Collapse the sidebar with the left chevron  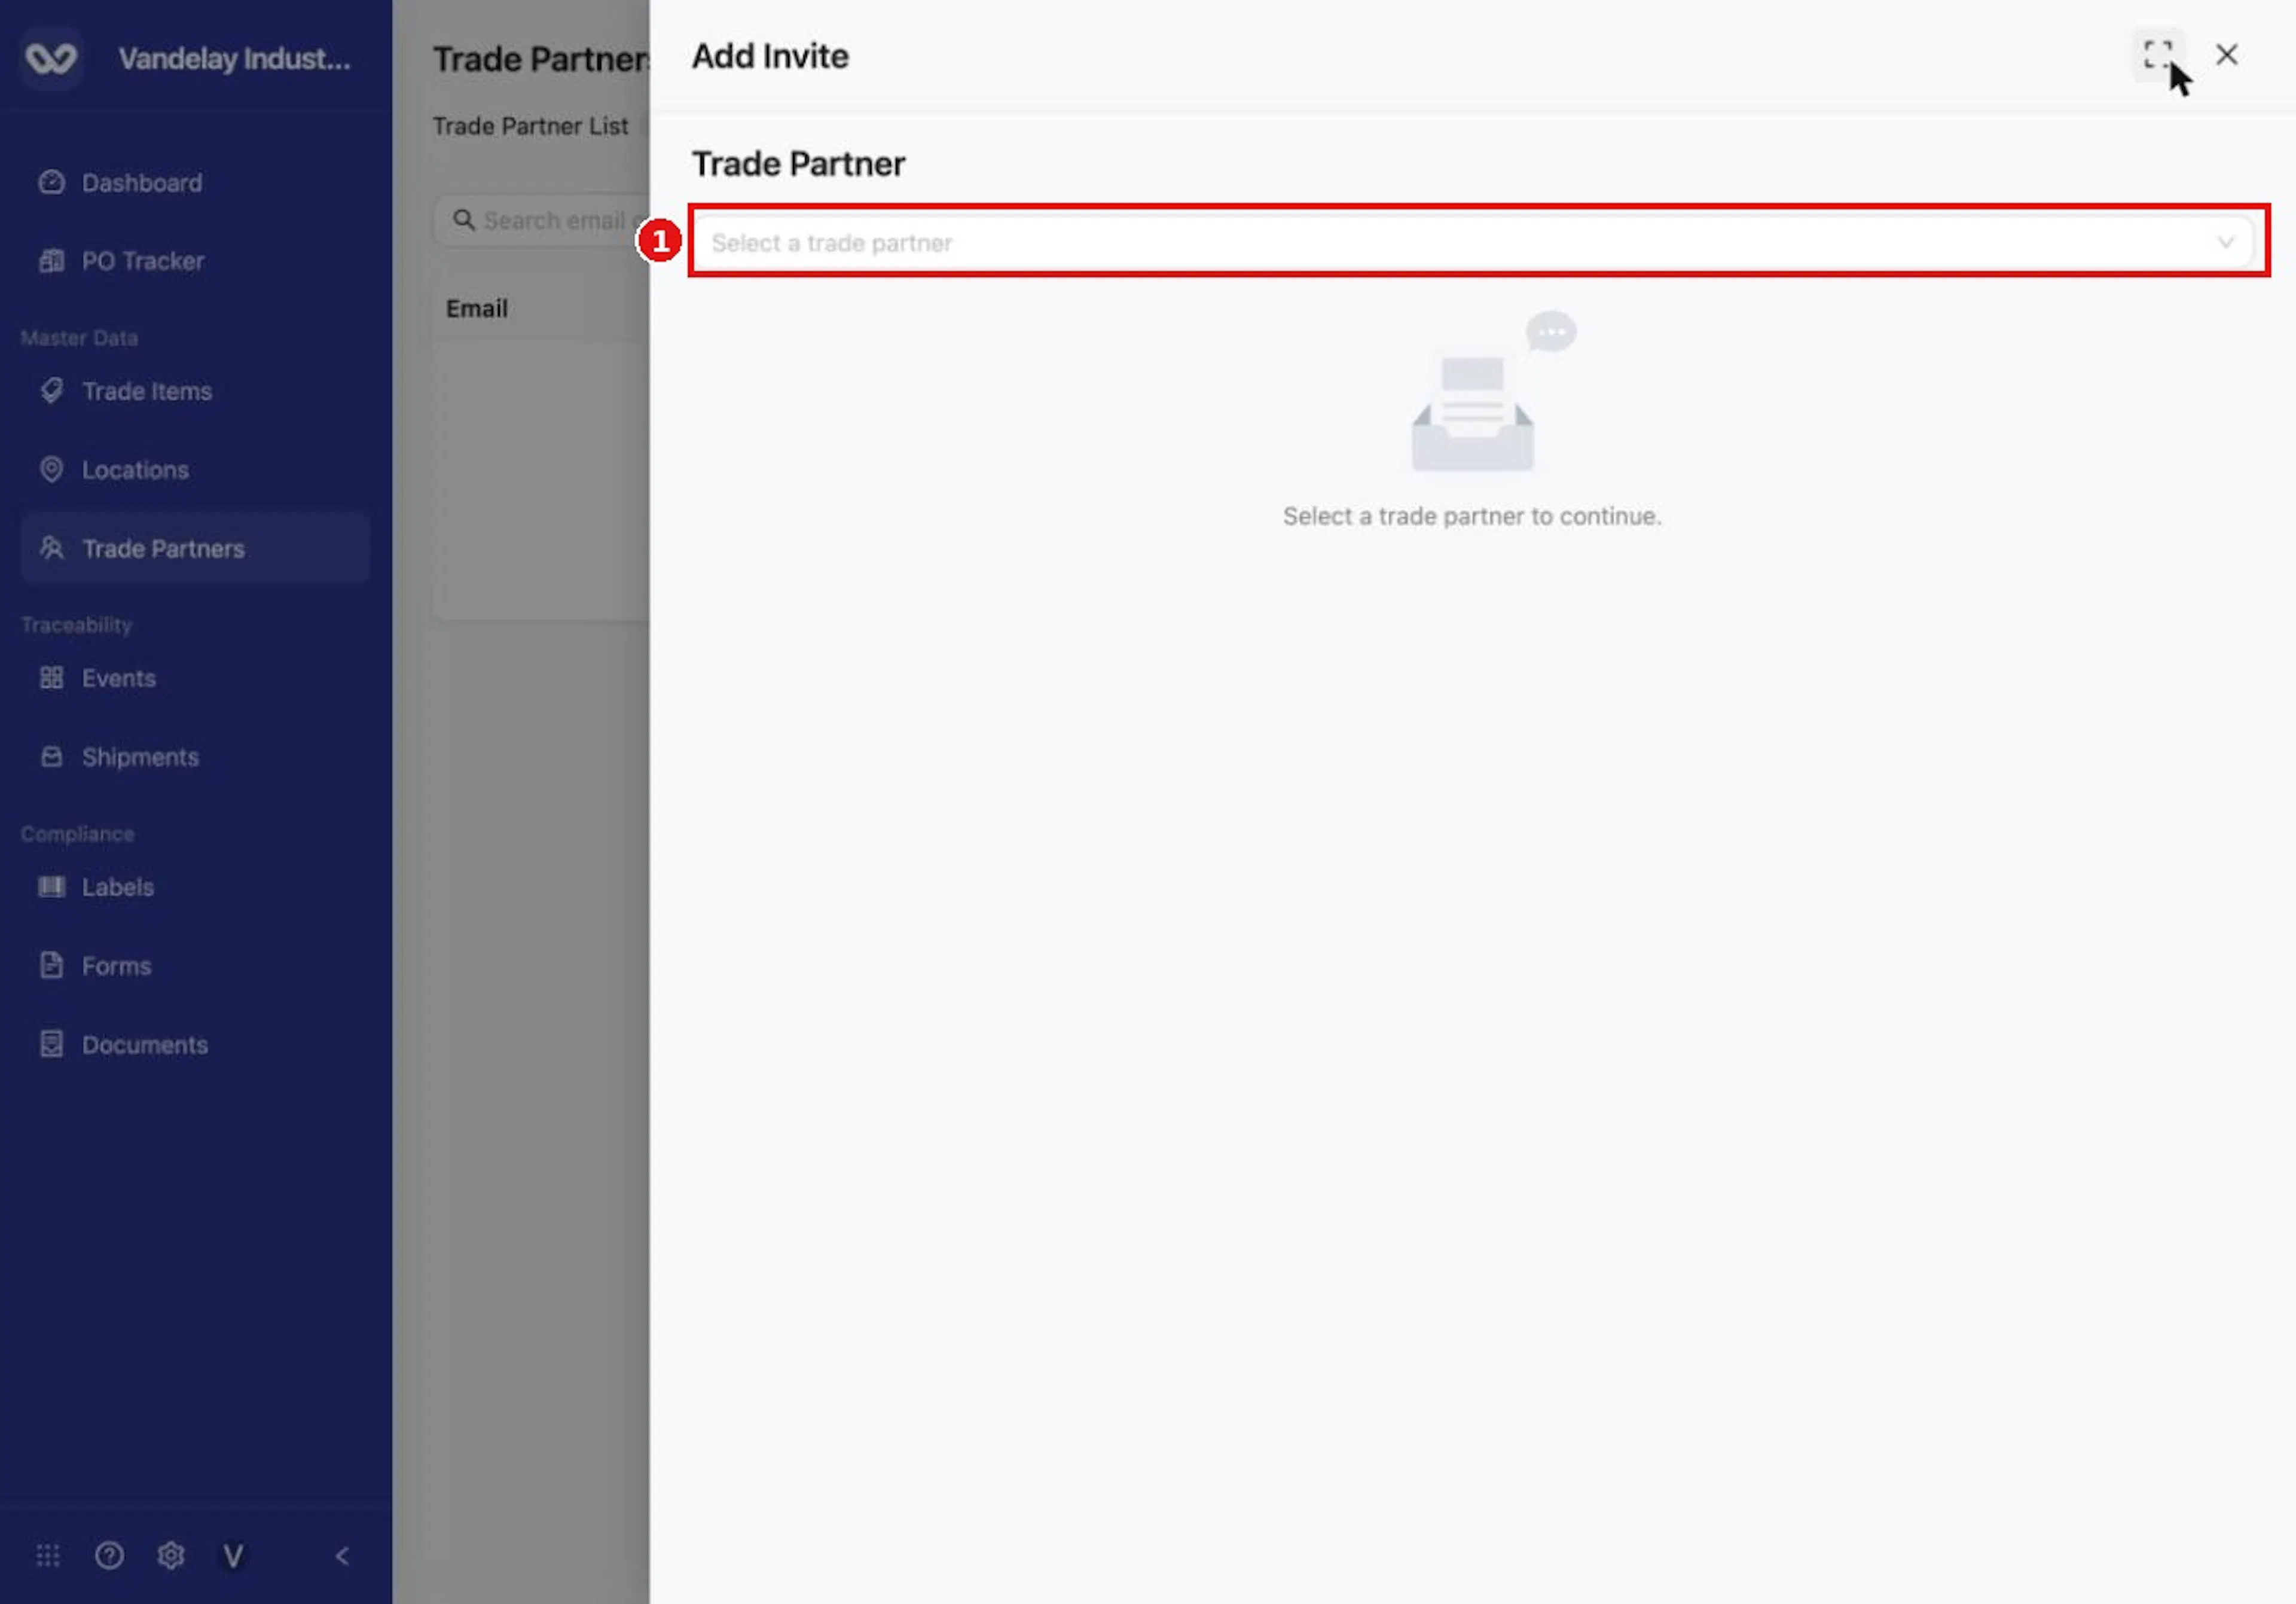pyautogui.click(x=342, y=1556)
